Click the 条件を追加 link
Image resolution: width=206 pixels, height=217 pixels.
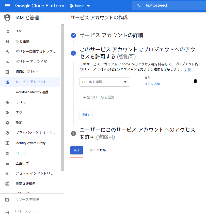pyautogui.click(x=152, y=84)
